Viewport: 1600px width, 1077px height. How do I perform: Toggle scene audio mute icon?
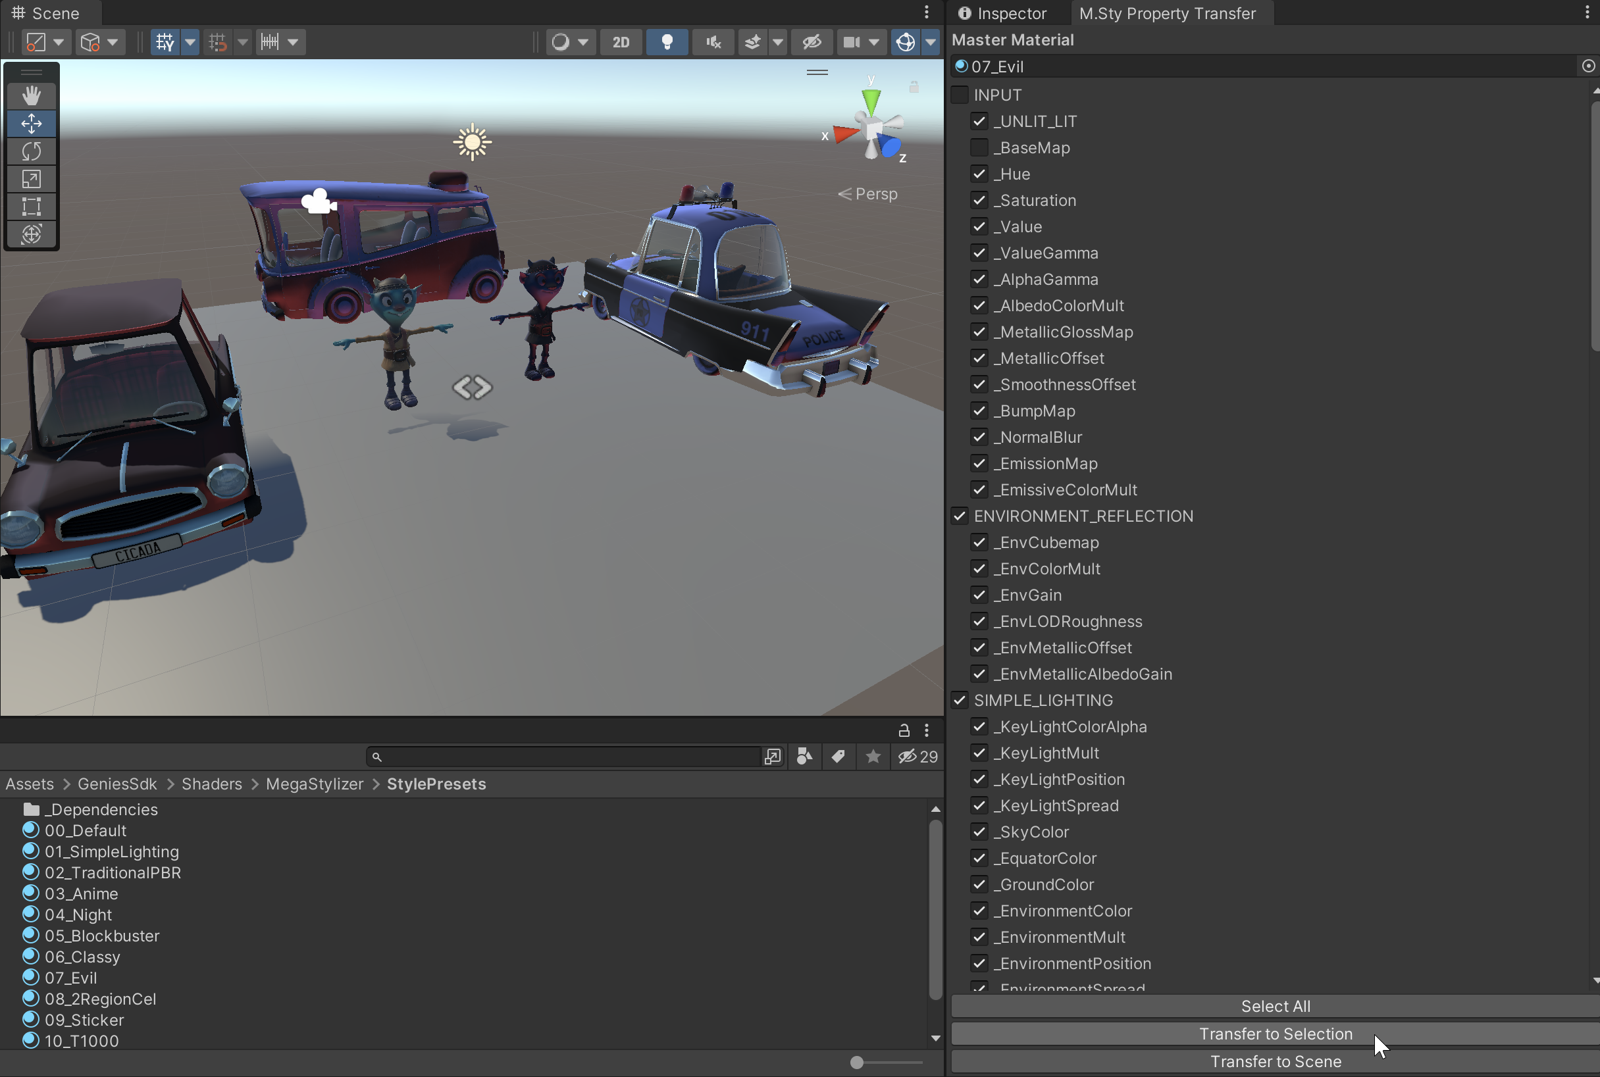(x=713, y=42)
